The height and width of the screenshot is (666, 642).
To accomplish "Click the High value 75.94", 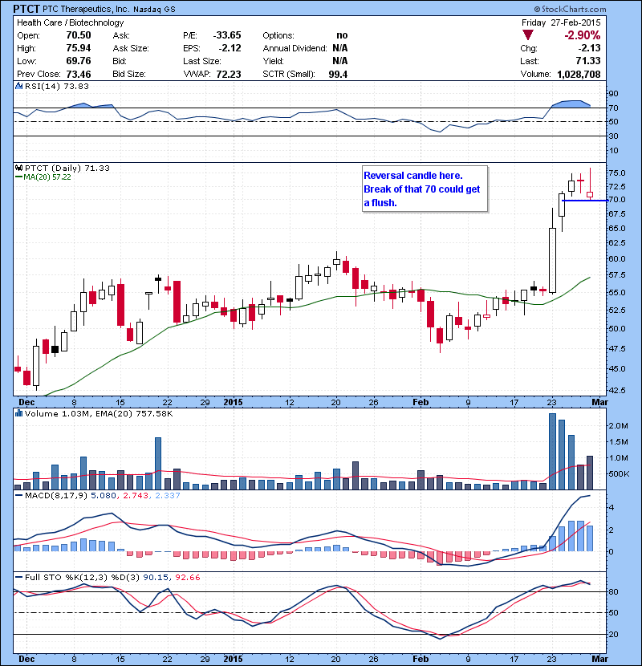I will coord(79,48).
